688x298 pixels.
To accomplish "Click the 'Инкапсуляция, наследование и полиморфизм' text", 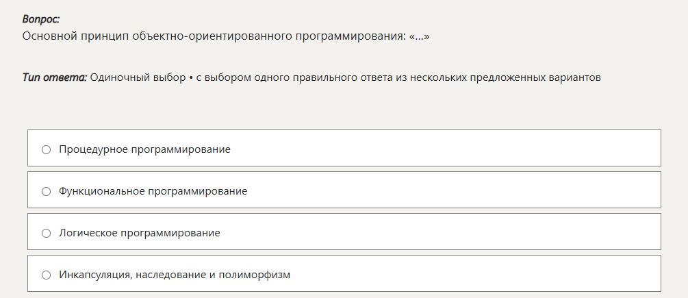I will coord(175,275).
